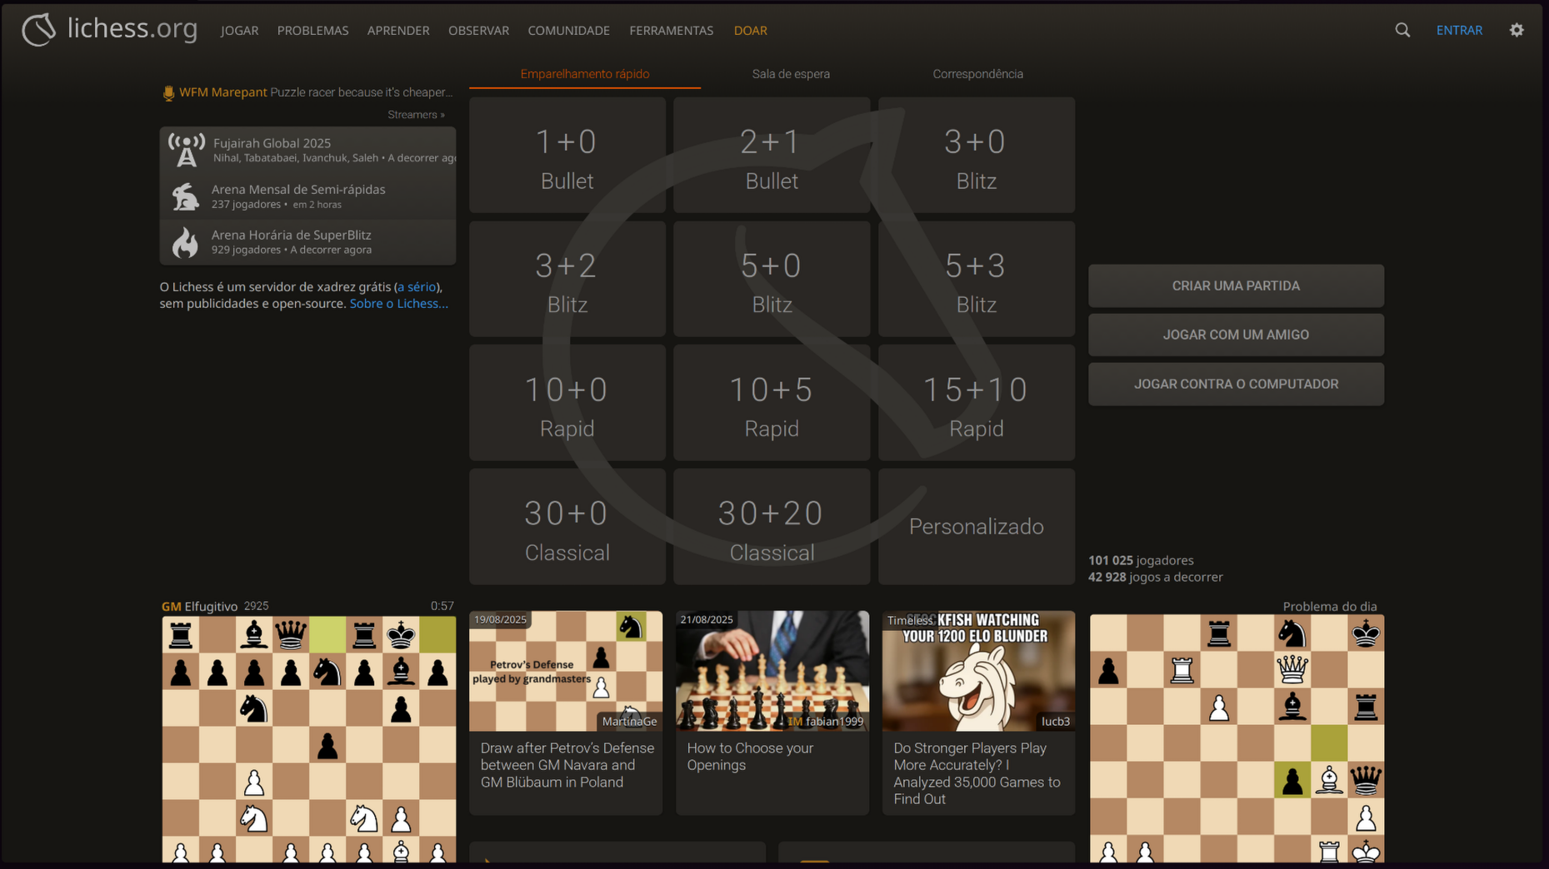
Task: Expand the FERRAMENTAS dropdown menu
Action: [671, 30]
